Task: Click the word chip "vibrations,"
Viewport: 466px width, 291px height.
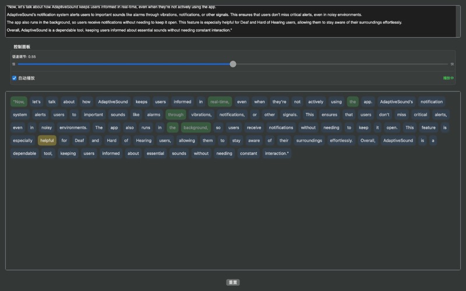Action: pyautogui.click(x=201, y=115)
